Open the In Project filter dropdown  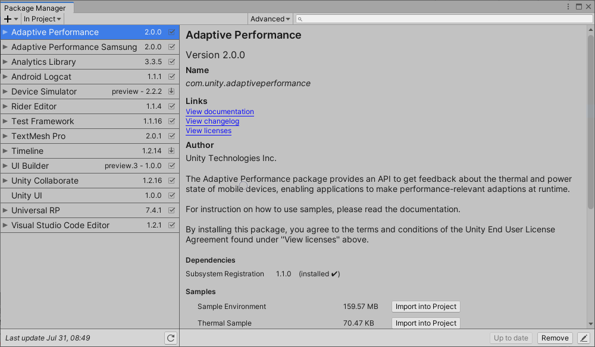(x=42, y=19)
